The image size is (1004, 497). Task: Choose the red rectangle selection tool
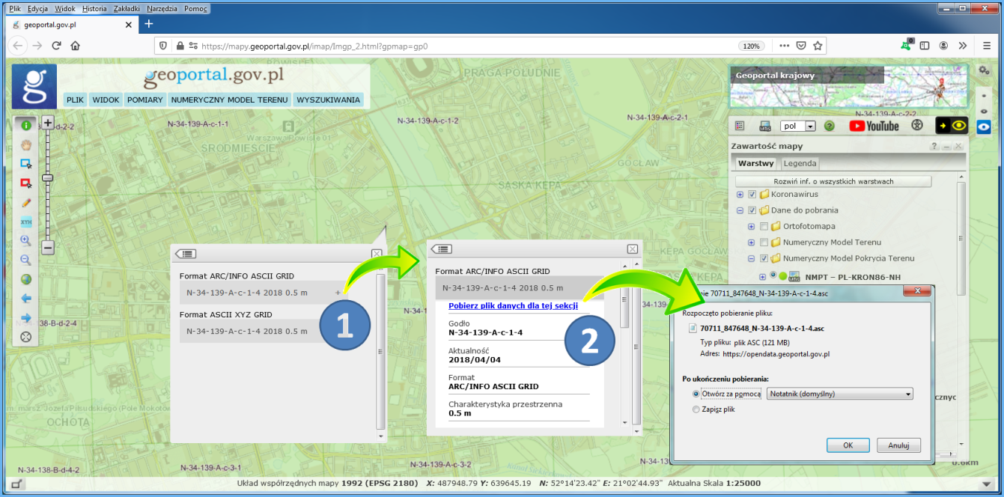25,183
